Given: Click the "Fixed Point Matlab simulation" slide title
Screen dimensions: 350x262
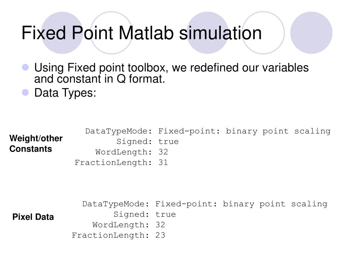Looking at the screenshot, I should 142,33.
